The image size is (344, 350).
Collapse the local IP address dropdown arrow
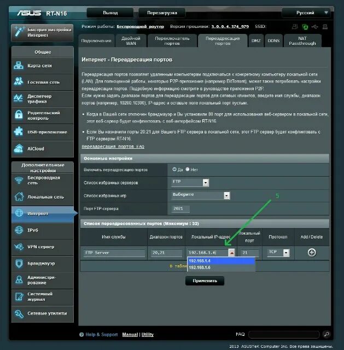point(232,253)
